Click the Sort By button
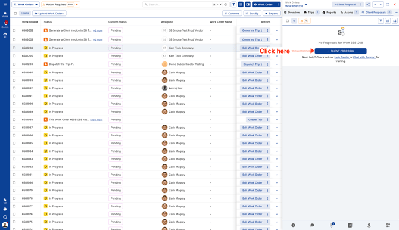The height and width of the screenshot is (230, 399). point(252,13)
